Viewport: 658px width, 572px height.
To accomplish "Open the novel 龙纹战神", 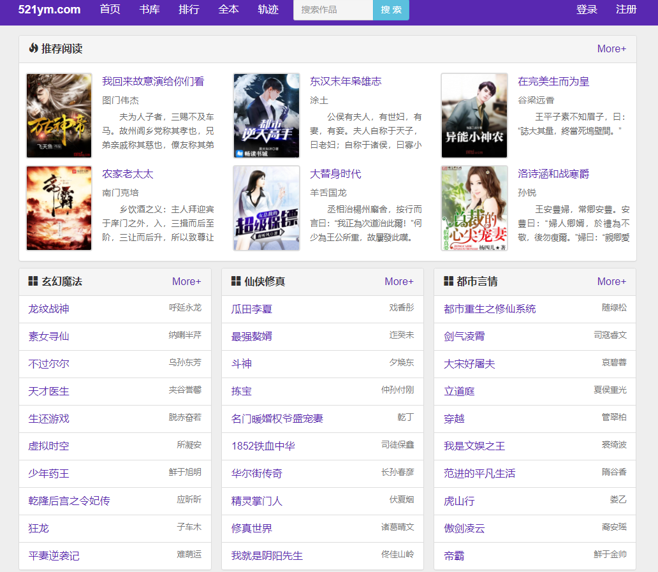I will click(x=48, y=309).
